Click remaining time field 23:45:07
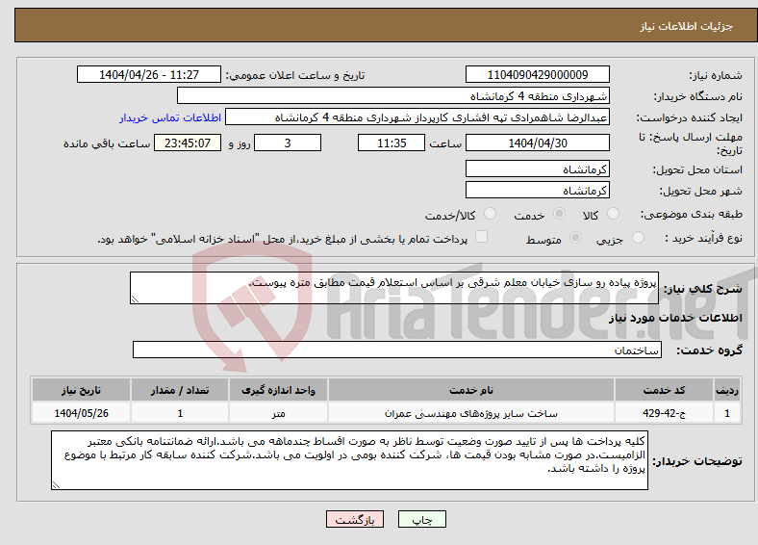758x545 pixels. click(188, 143)
